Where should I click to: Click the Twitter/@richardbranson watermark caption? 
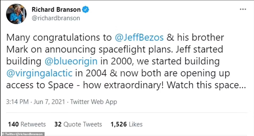(x=22, y=134)
